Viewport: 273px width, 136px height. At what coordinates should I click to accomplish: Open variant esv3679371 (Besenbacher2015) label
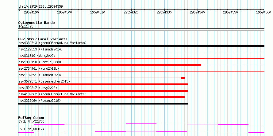click(44, 81)
